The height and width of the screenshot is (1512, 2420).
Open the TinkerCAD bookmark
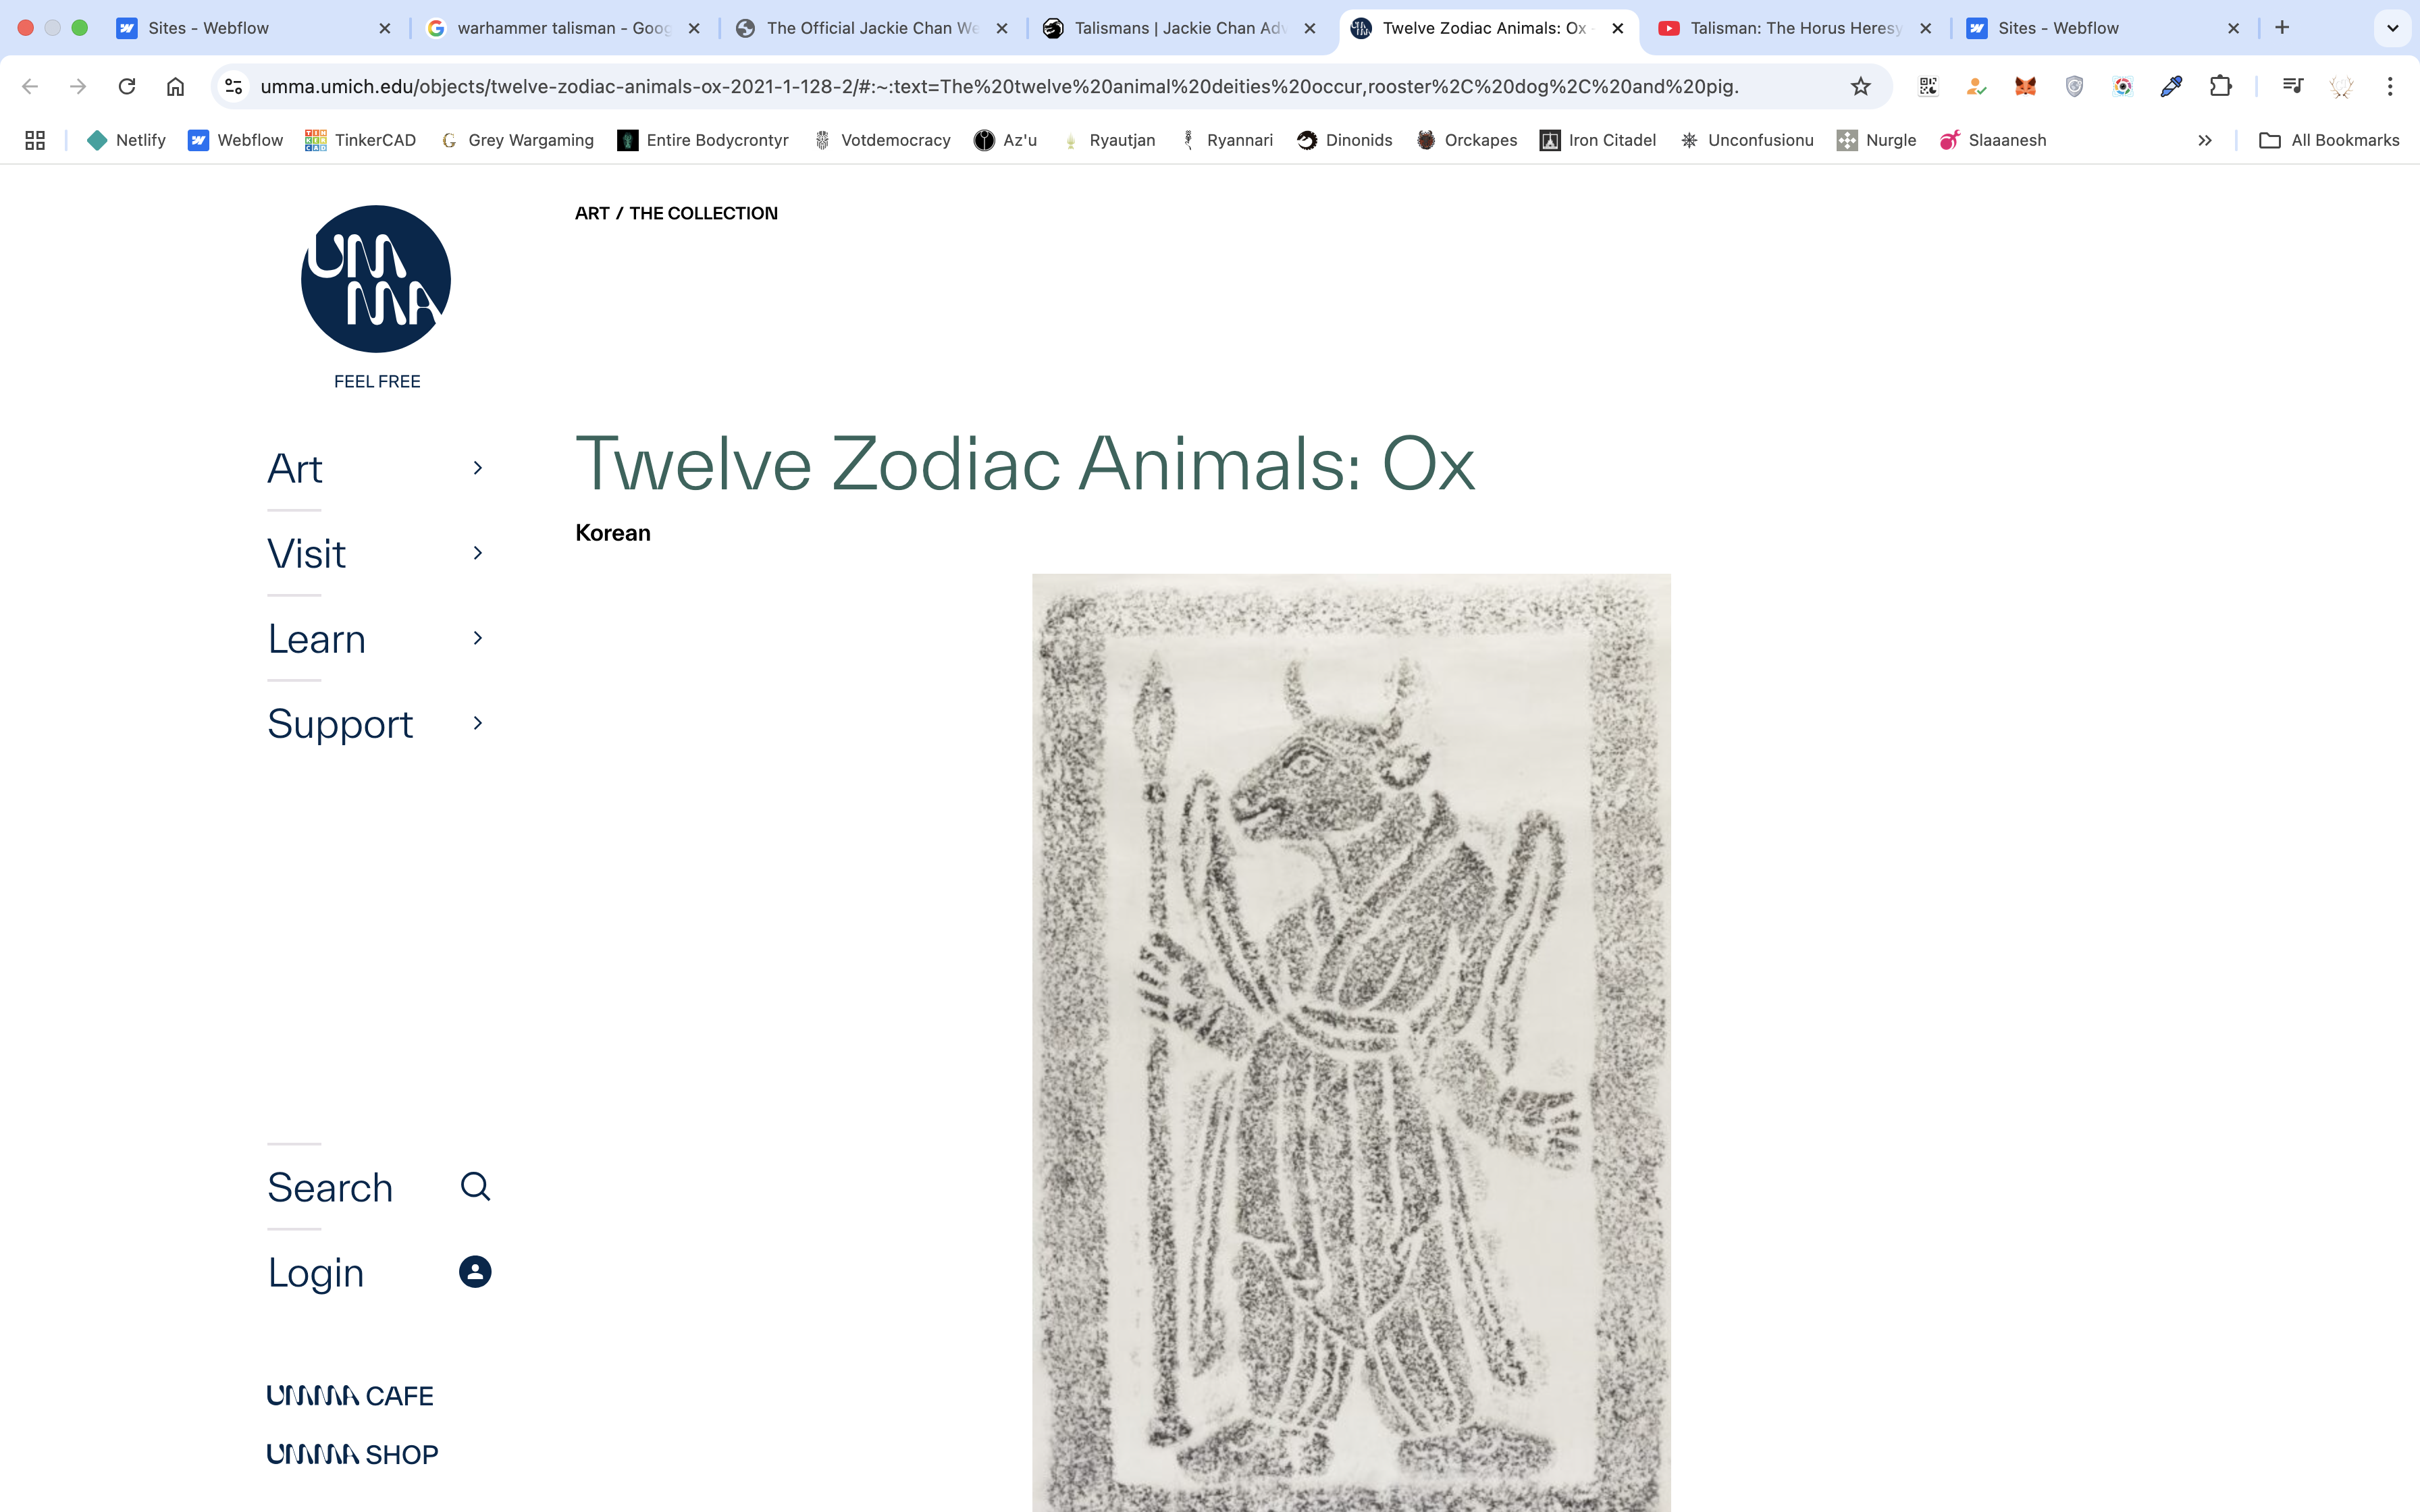[x=360, y=140]
